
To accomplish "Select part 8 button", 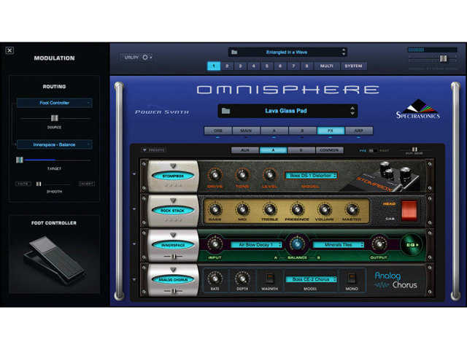I will (306, 66).
